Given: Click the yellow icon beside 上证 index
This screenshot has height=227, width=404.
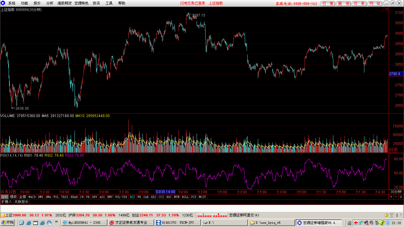Looking at the screenshot, I should (x=2, y=215).
